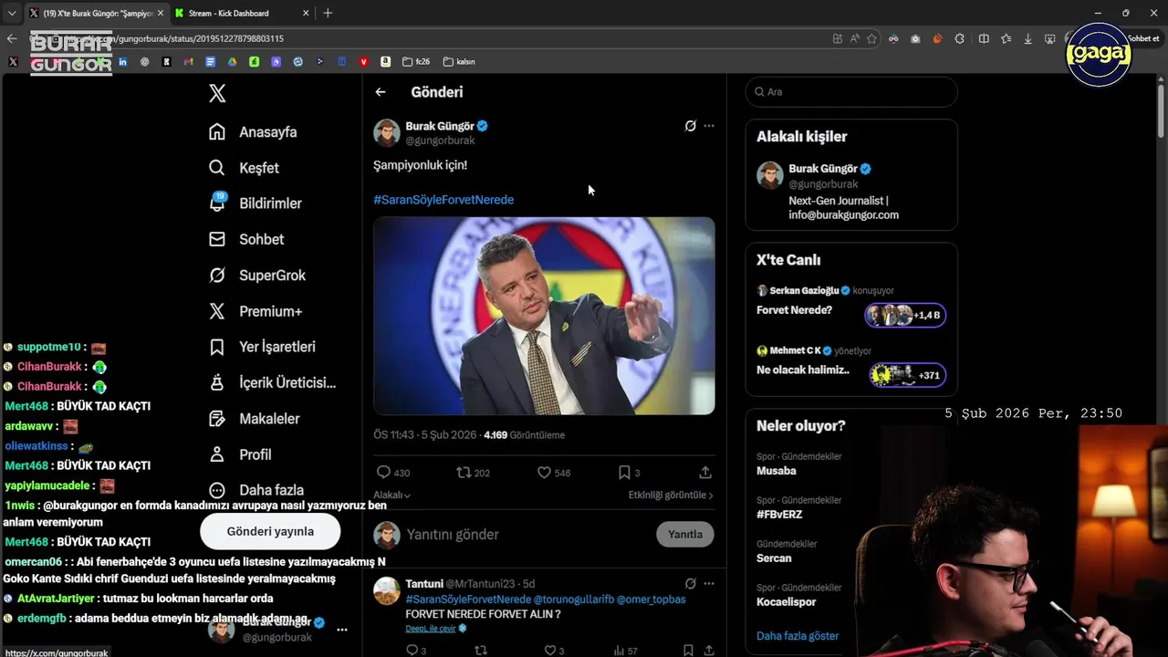Open Google Docs bookmark icon
This screenshot has height=657, width=1168.
[210, 62]
